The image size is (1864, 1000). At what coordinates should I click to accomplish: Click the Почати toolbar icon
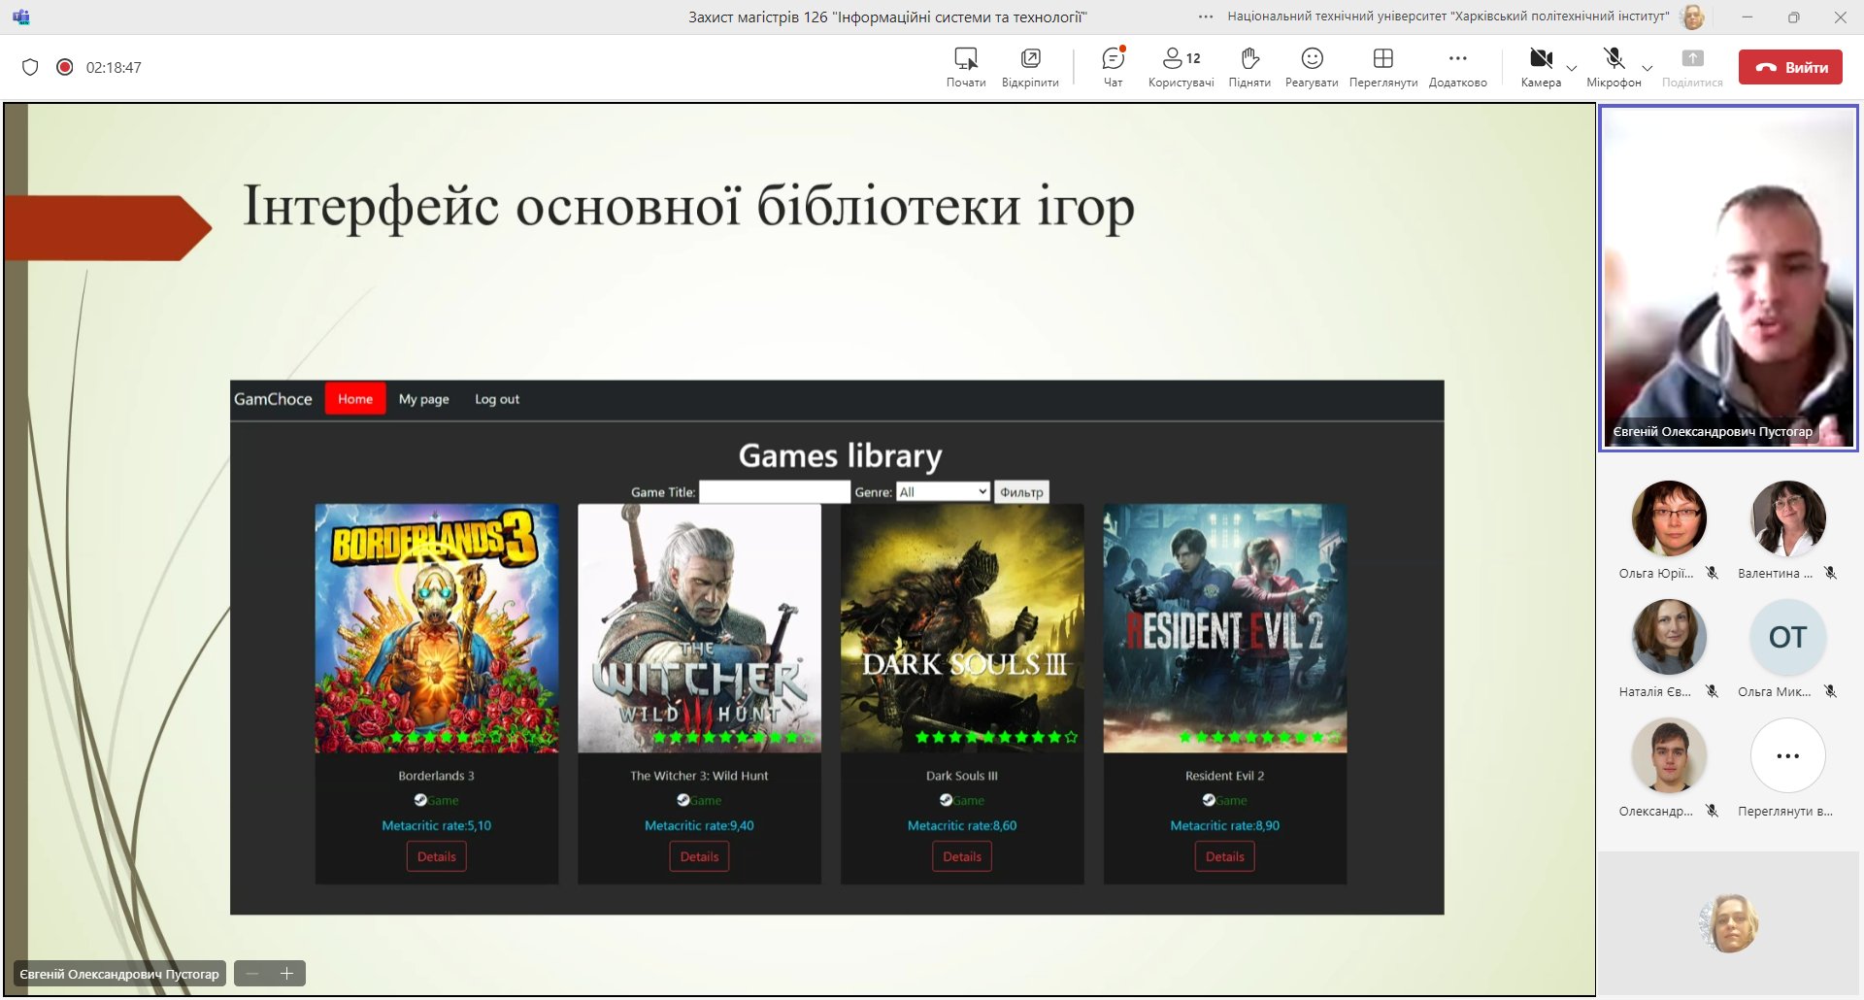(x=965, y=66)
